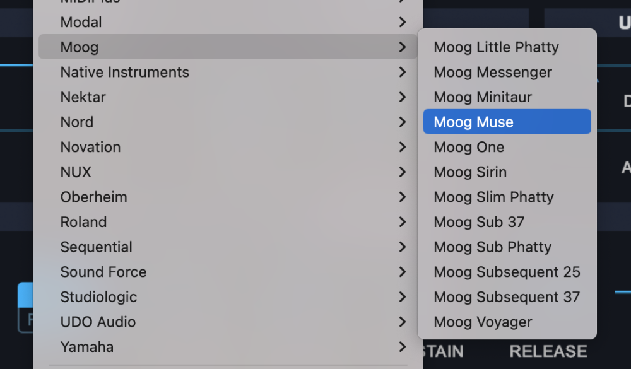This screenshot has height=369, width=631.
Task: Select Moog Muse from the submenu
Action: [x=474, y=122]
